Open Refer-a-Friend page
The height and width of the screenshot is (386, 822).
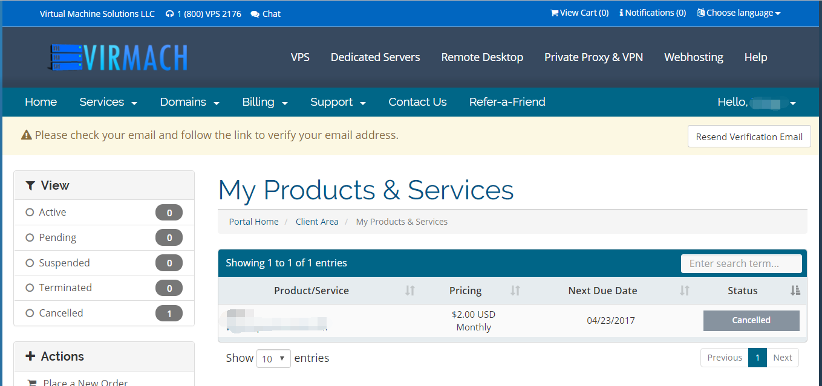(507, 102)
